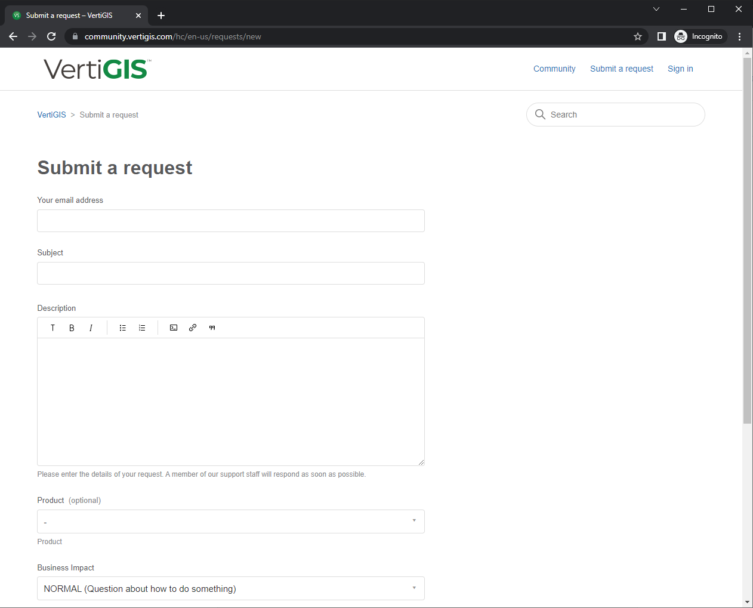View site security lock information
Screen dimensions: 753x608
coord(75,36)
